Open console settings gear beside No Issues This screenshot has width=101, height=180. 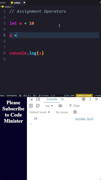coord(75,112)
